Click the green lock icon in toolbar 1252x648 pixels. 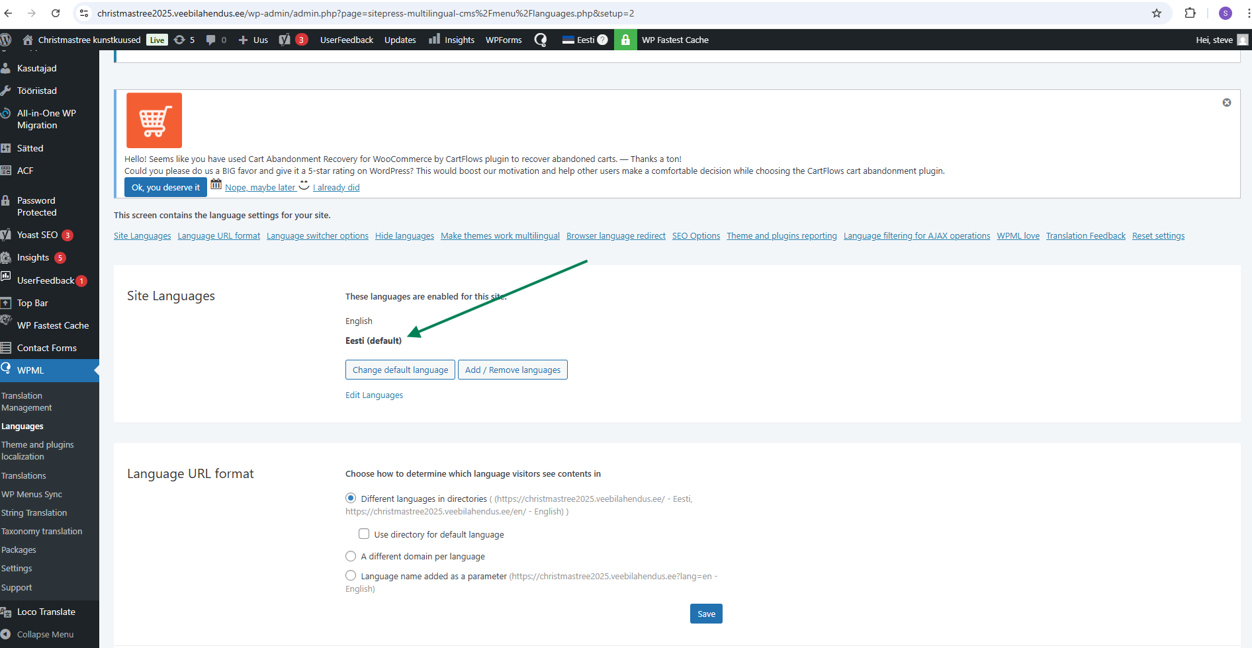pyautogui.click(x=625, y=40)
